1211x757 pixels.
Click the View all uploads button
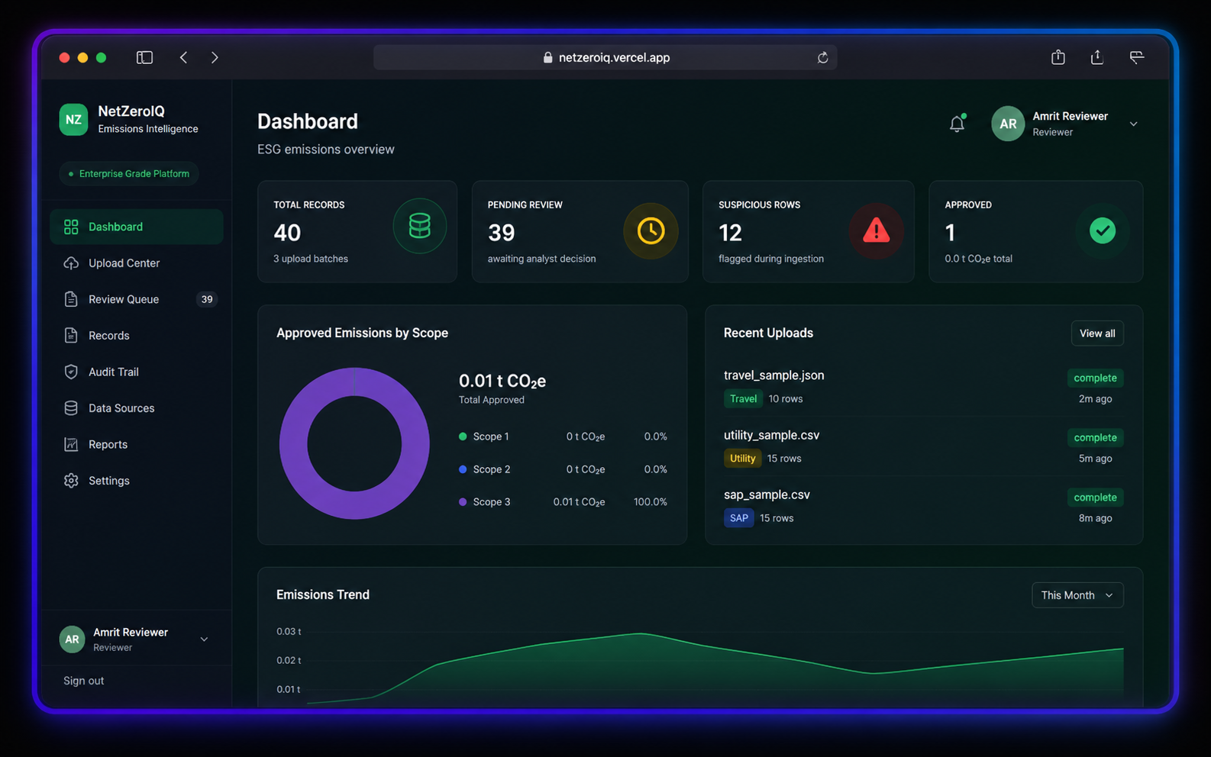coord(1097,333)
